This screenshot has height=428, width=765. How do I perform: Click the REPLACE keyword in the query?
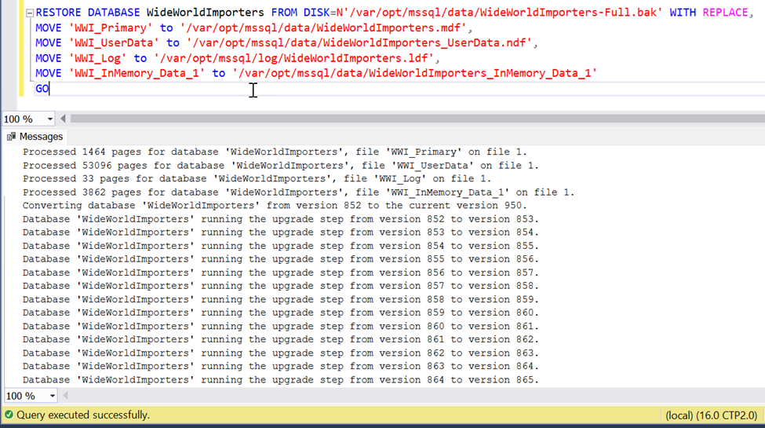725,13
